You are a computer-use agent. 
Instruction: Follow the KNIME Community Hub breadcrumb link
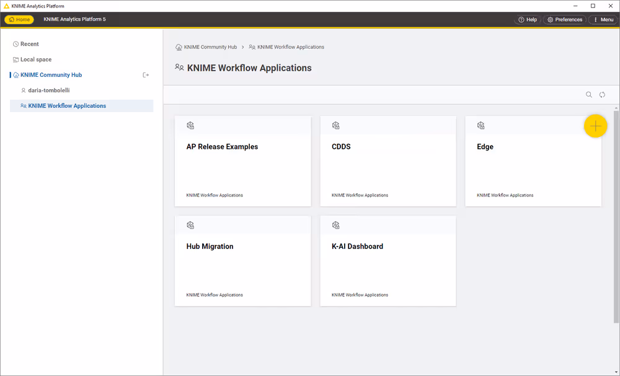pyautogui.click(x=206, y=46)
